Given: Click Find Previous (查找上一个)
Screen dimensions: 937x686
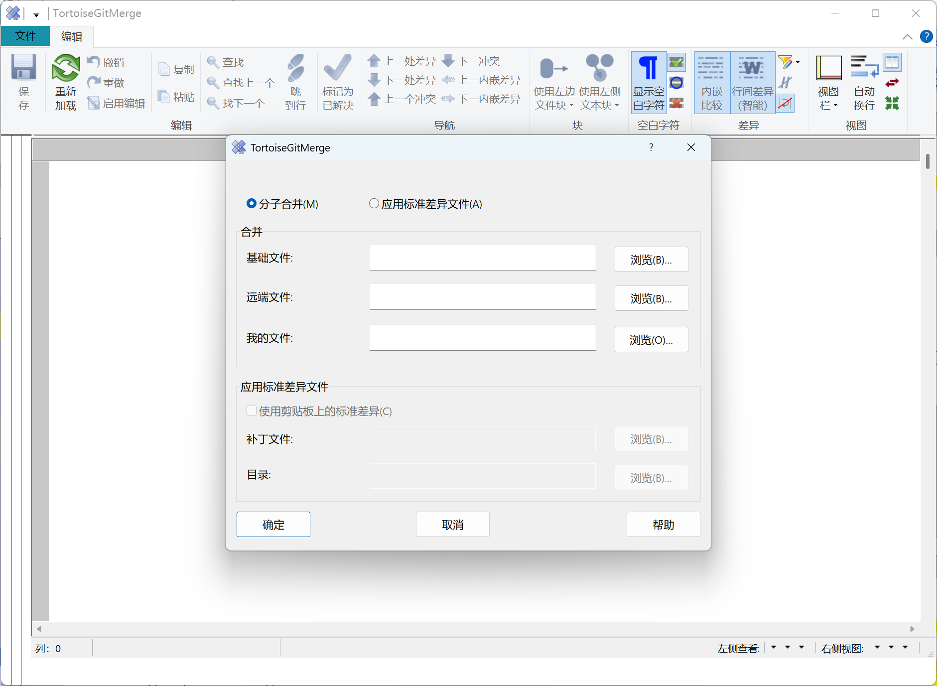Looking at the screenshot, I should (x=241, y=83).
